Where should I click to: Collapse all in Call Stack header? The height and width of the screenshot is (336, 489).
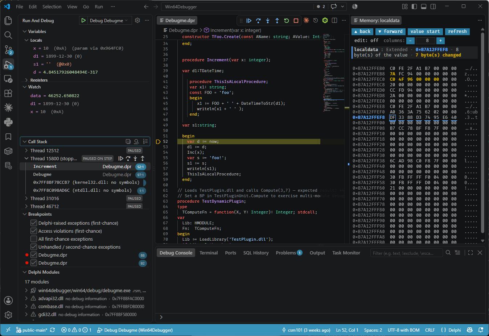click(128, 142)
